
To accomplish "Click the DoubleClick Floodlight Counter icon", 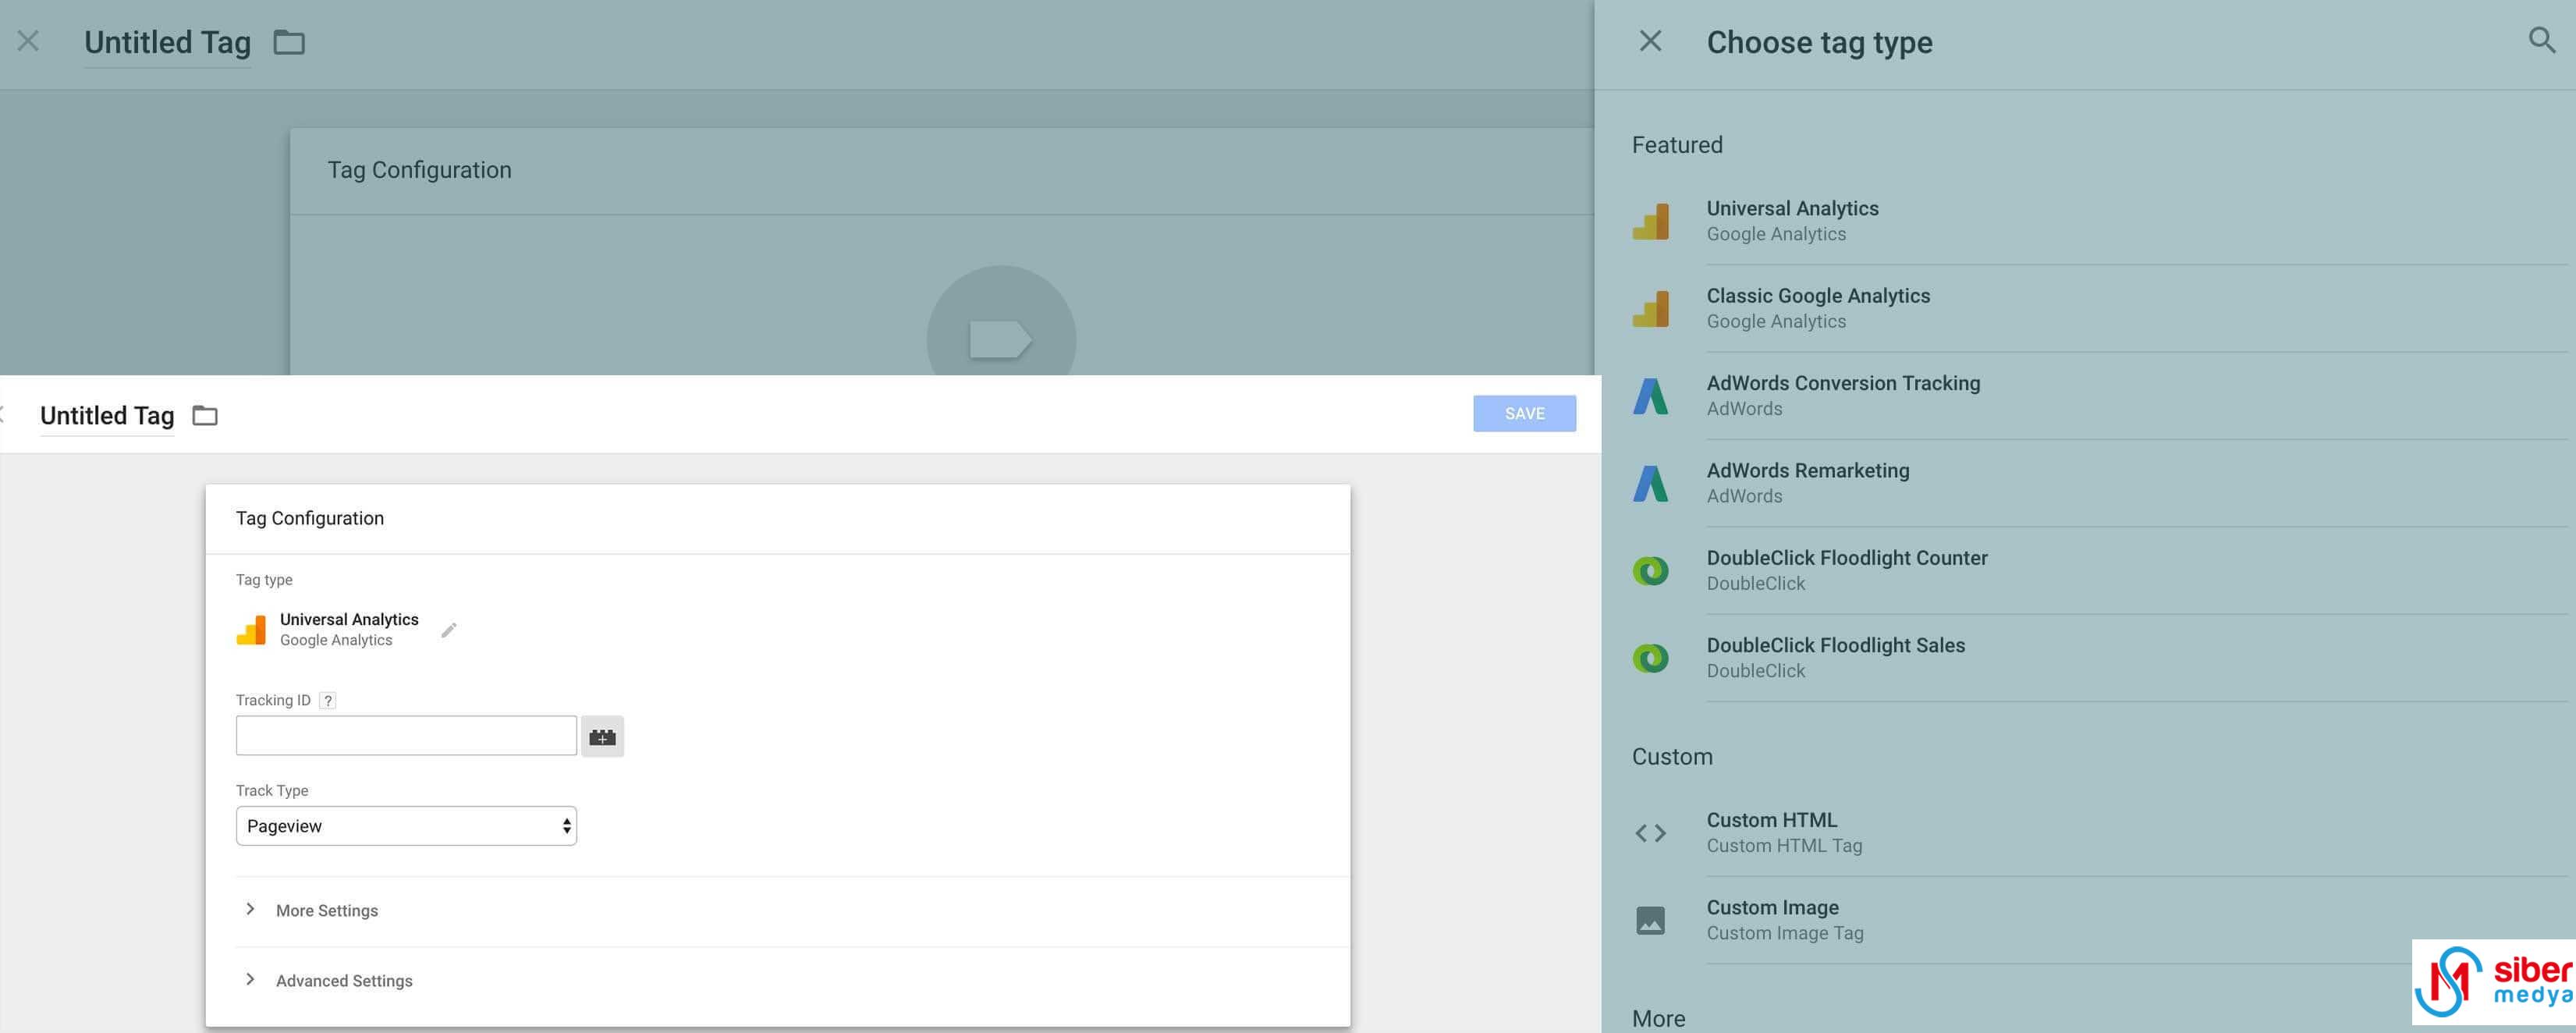I will [x=1650, y=570].
